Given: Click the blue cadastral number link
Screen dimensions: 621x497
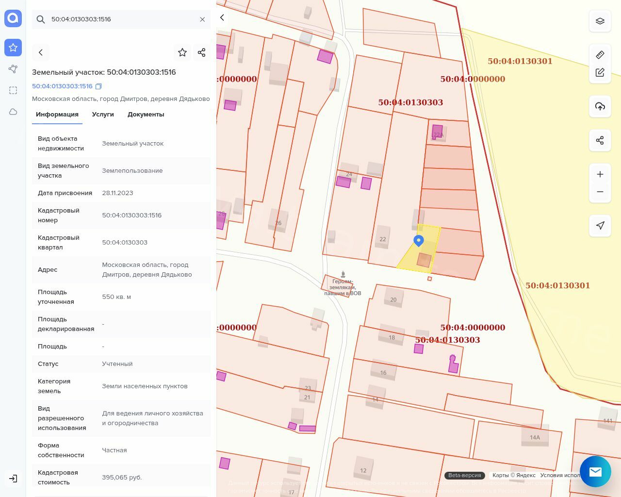Looking at the screenshot, I should point(62,86).
